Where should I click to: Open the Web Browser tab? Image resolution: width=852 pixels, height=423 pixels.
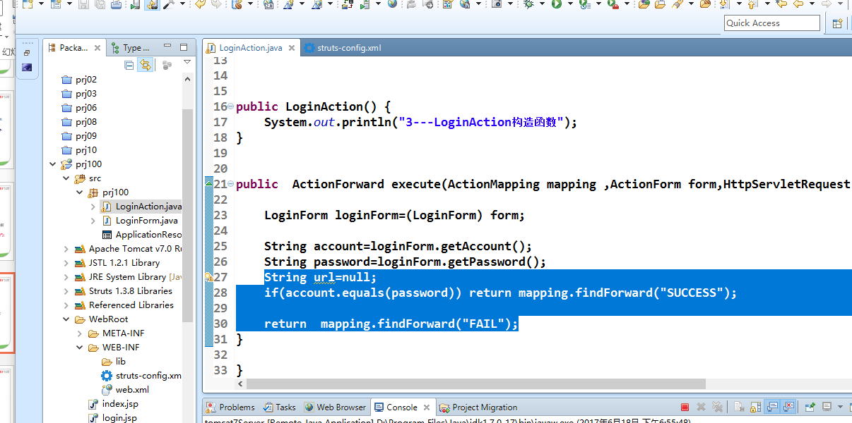(x=336, y=407)
